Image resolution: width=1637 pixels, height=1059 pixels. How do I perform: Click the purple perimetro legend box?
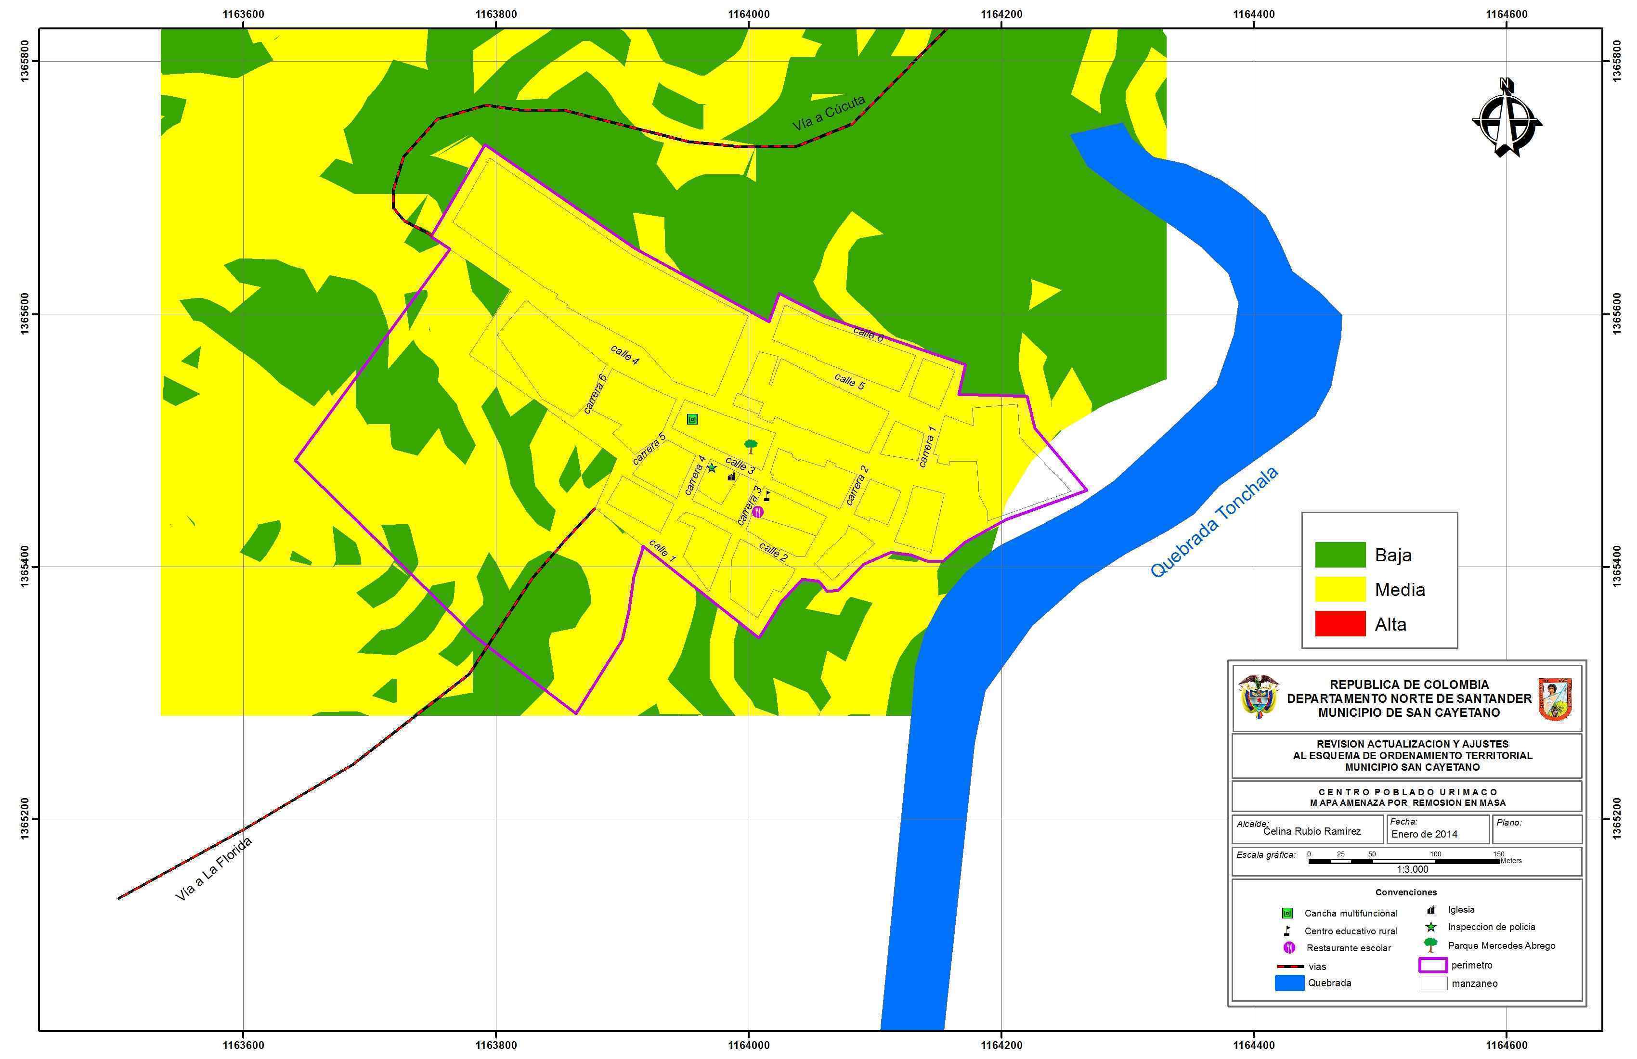[1433, 965]
